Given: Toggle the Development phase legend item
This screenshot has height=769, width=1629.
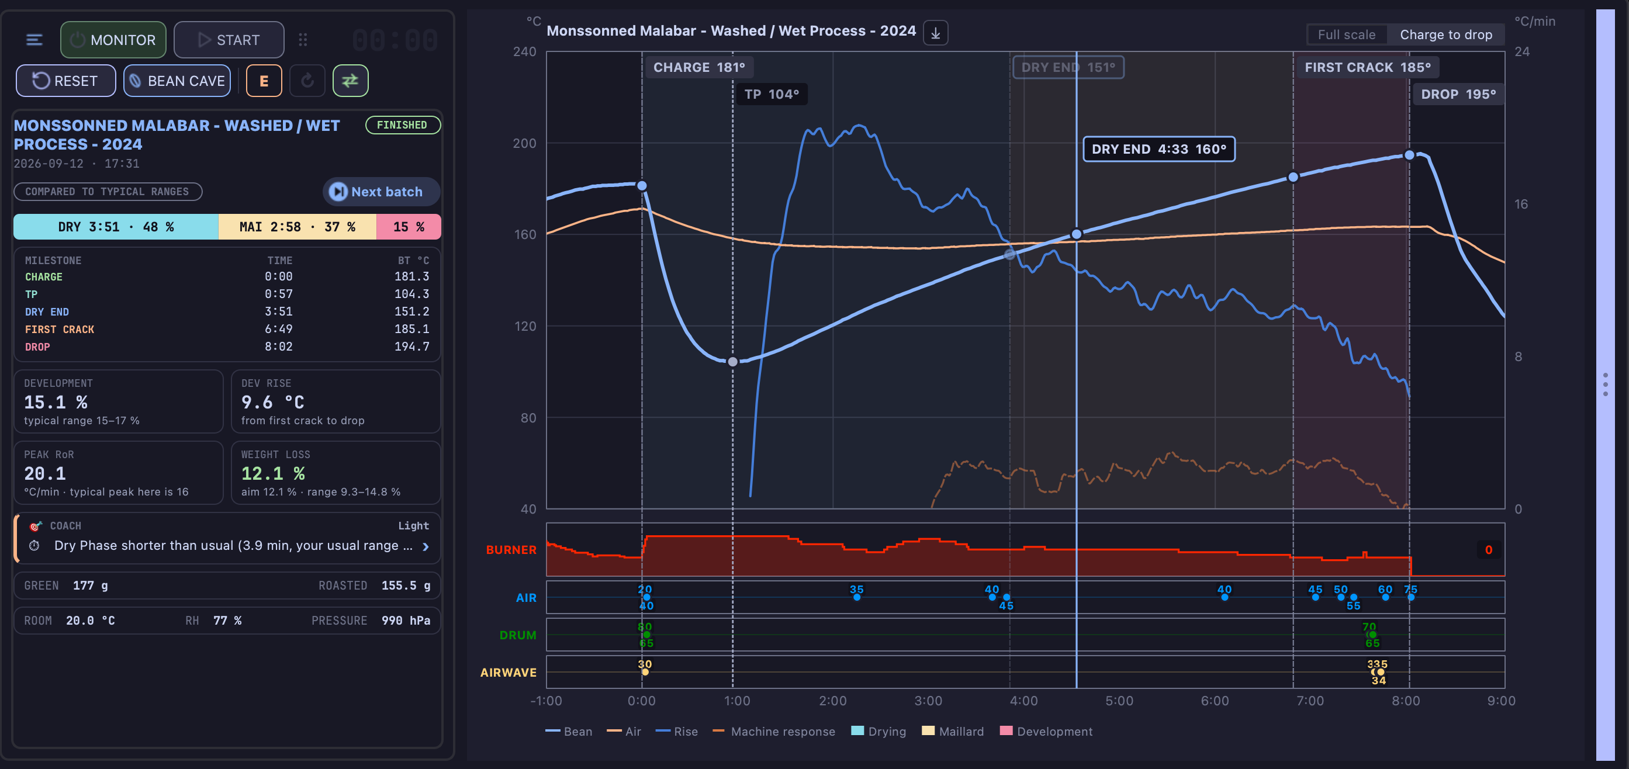Looking at the screenshot, I should tap(1046, 731).
